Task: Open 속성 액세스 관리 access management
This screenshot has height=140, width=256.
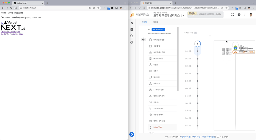Action: pos(162,52)
